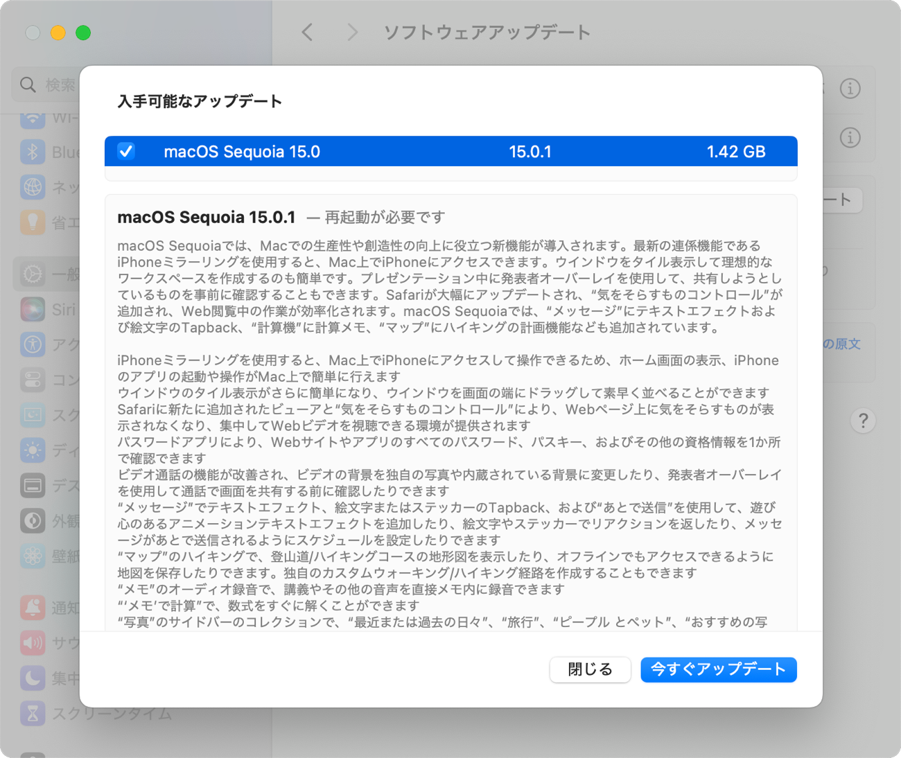Open energy saver lightbulb icon in sidebar
The image size is (901, 758).
coord(33,222)
